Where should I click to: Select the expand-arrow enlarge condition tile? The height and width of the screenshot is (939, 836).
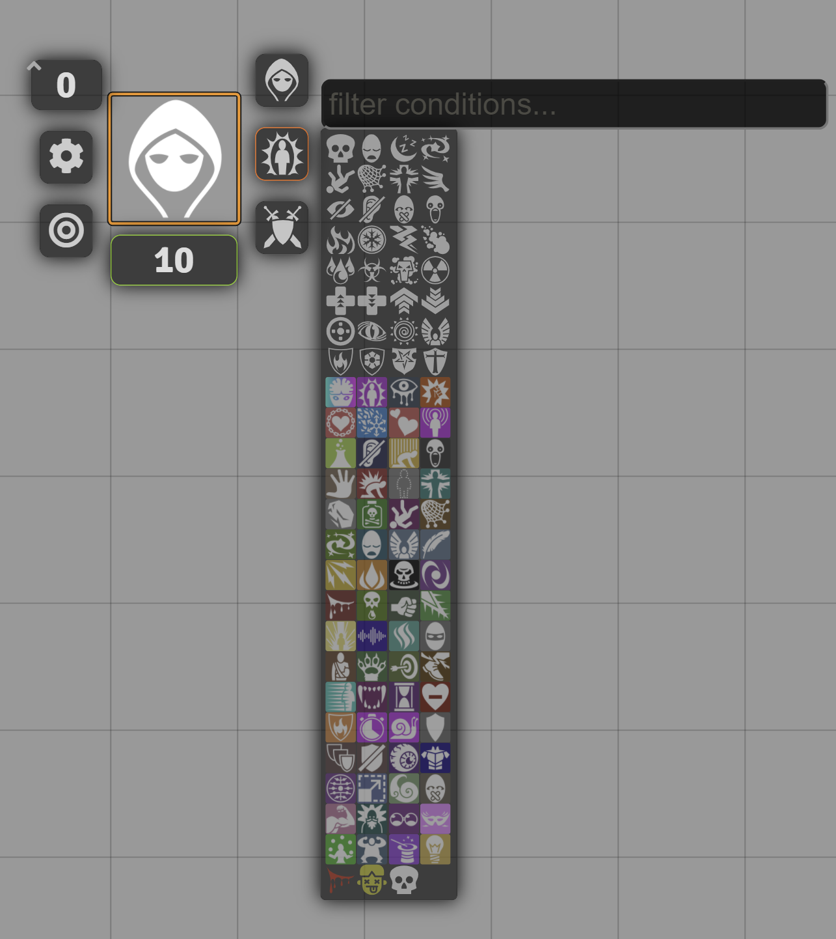click(x=371, y=789)
